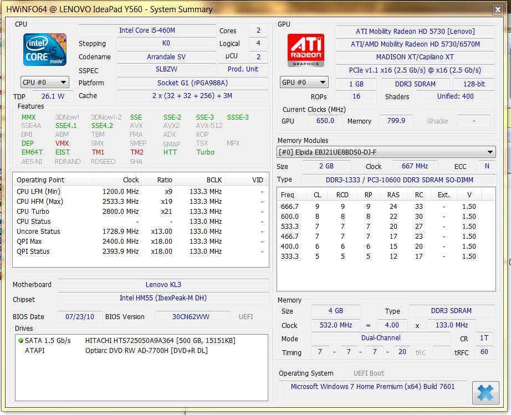Click the SSE4.2 feature flag
Image resolution: width=511 pixels, height=415 pixels.
pos(102,126)
